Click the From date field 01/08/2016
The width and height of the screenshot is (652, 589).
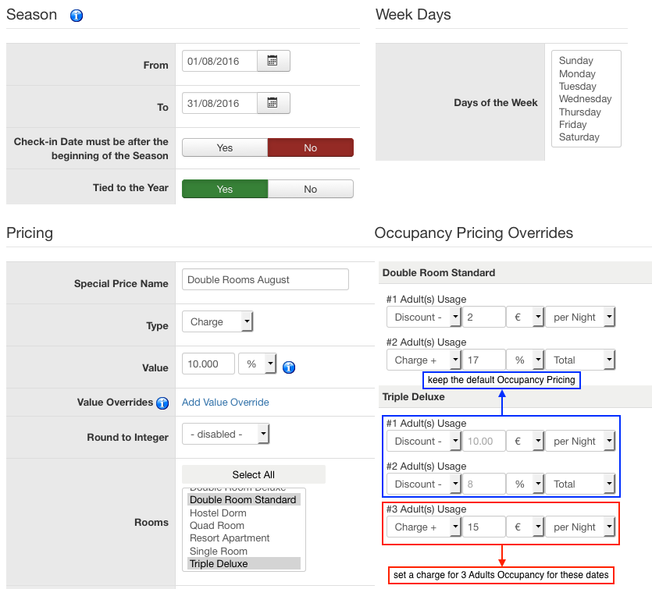219,61
